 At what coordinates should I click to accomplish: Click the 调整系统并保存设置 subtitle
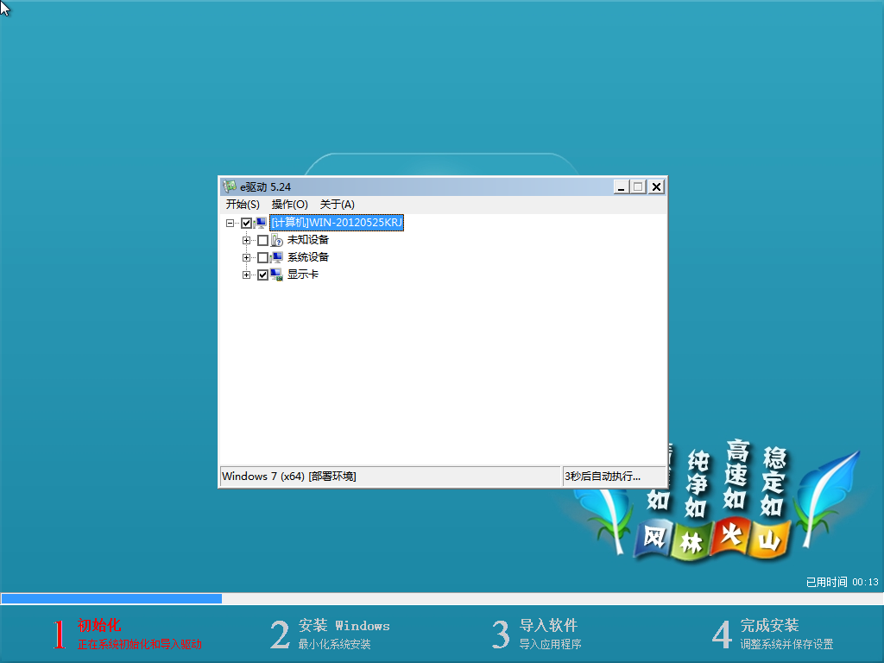click(786, 644)
